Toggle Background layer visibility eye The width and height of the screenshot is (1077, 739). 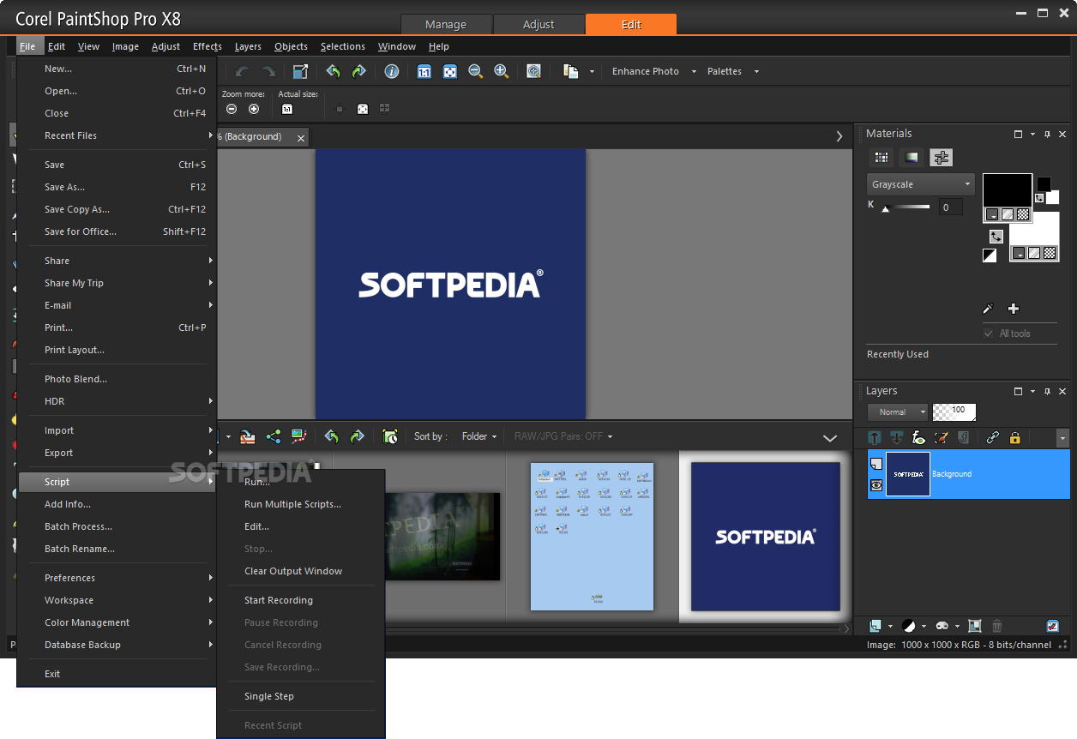(876, 485)
